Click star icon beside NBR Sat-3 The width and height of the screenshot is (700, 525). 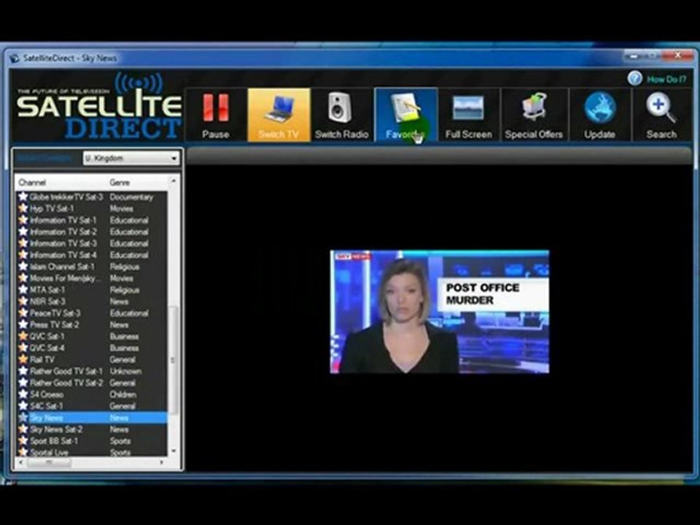point(23,301)
